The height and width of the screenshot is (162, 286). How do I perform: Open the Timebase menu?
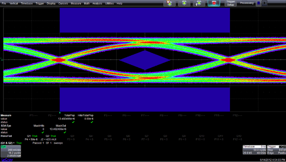click(27, 4)
